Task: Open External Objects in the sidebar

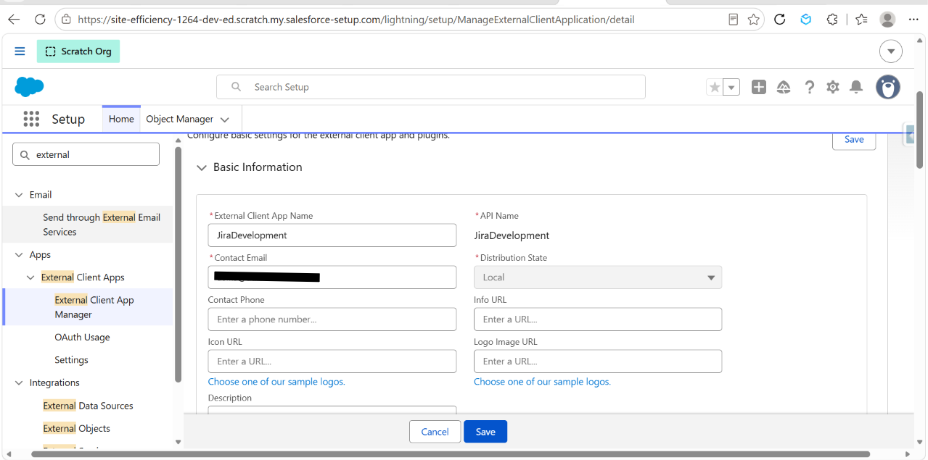Action: (x=76, y=428)
